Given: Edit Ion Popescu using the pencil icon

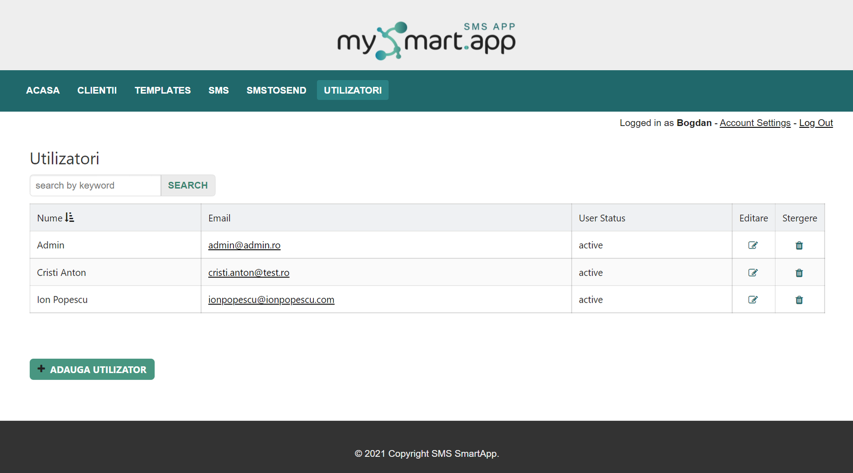Looking at the screenshot, I should [x=753, y=299].
